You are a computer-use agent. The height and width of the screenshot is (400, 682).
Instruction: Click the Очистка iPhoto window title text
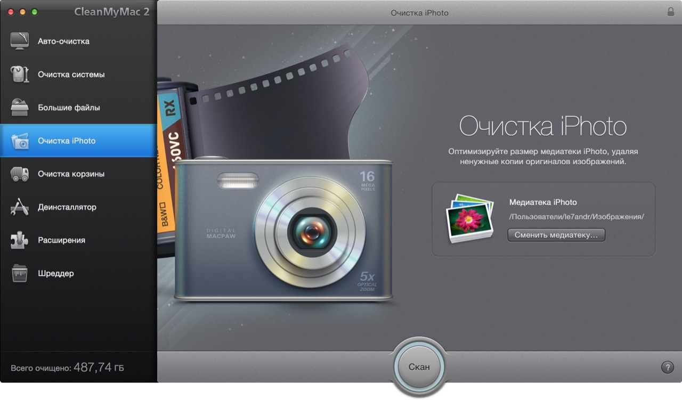tap(419, 12)
